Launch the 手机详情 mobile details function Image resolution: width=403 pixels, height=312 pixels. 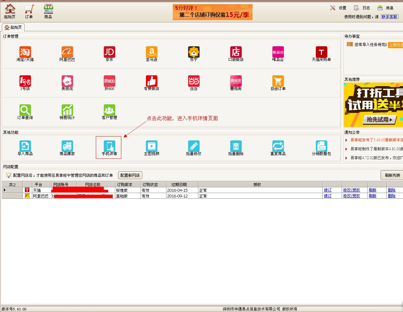[109, 148]
